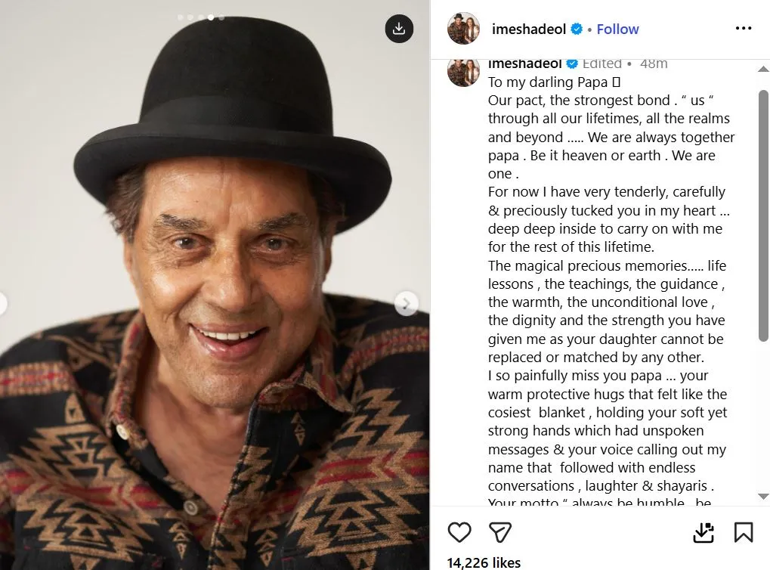
Task: View the 14,226 likes list
Action: point(484,562)
